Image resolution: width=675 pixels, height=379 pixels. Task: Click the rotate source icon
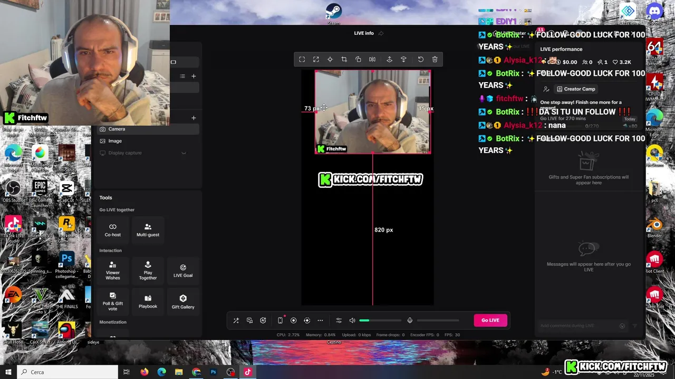click(358, 59)
